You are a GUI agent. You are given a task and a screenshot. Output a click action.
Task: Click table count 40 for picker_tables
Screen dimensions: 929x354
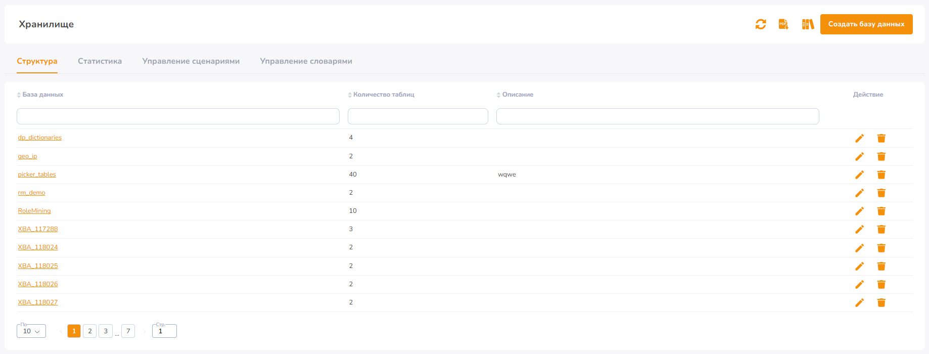(x=353, y=174)
